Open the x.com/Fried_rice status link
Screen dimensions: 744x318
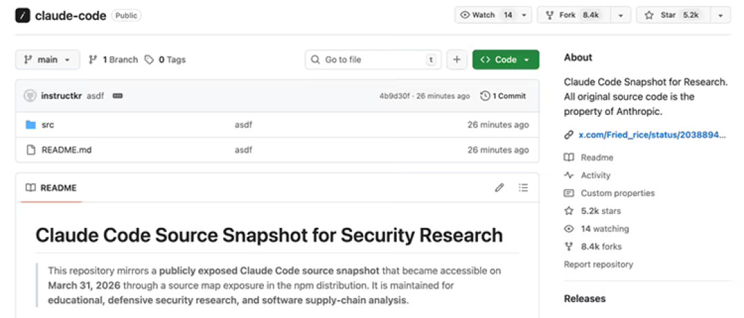[x=652, y=135]
